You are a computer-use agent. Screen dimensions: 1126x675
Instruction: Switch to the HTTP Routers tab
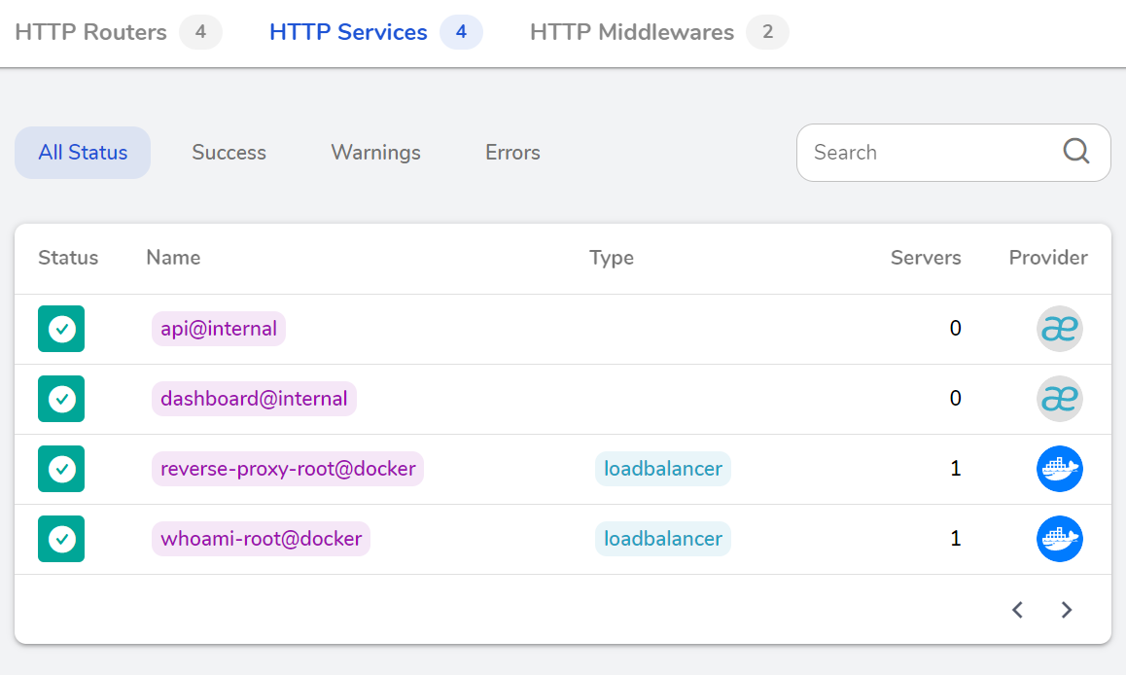(91, 32)
